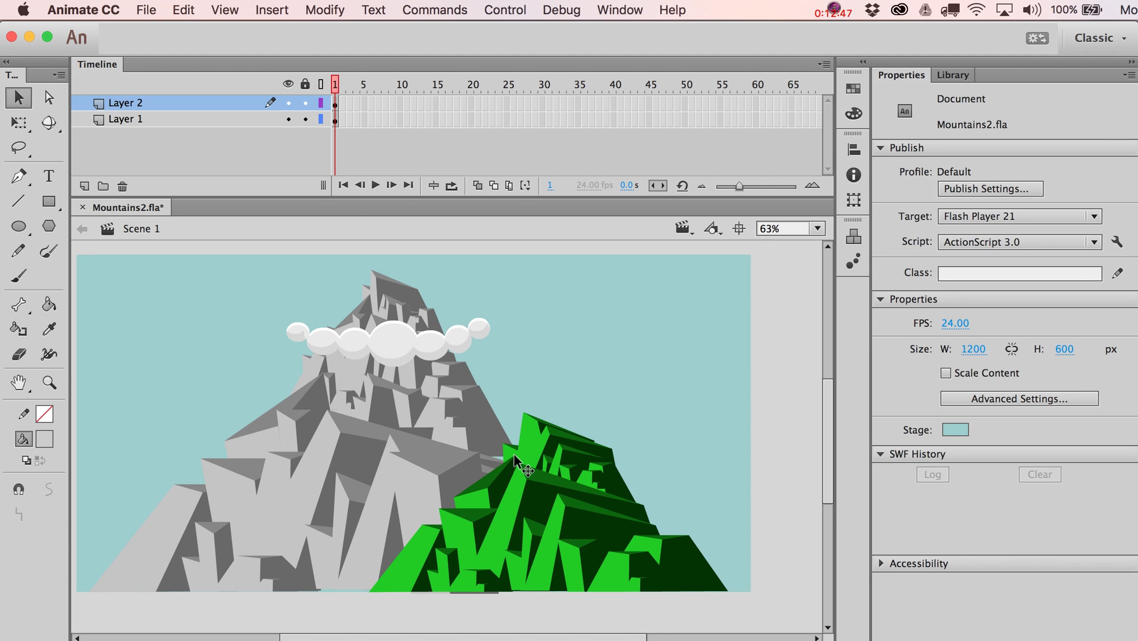Open the Modify menu
1138x641 pixels.
pyautogui.click(x=325, y=10)
